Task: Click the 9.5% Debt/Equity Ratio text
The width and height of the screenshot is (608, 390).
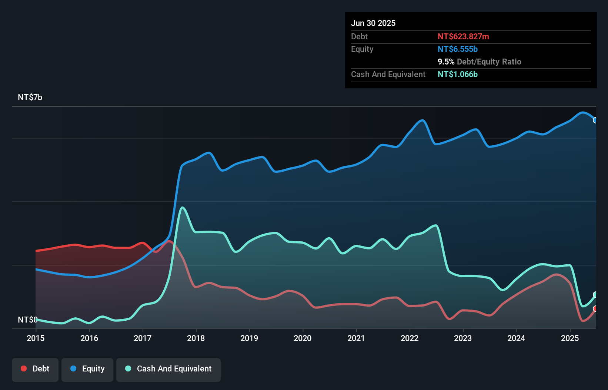Action: (479, 62)
